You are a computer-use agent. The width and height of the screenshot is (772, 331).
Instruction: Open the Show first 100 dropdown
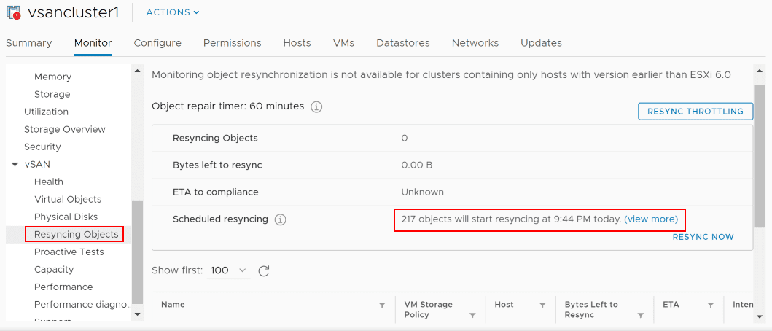tap(229, 270)
